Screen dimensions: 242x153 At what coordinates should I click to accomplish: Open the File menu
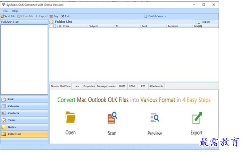[6, 11]
